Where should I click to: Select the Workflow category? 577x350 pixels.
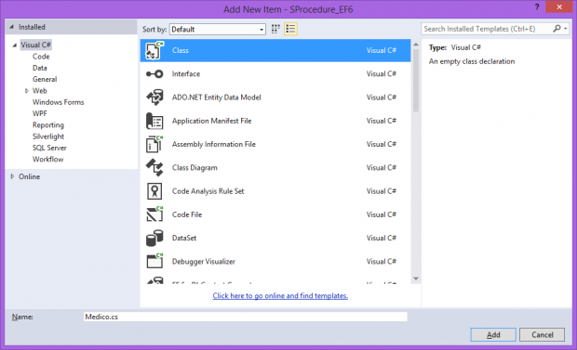point(47,159)
